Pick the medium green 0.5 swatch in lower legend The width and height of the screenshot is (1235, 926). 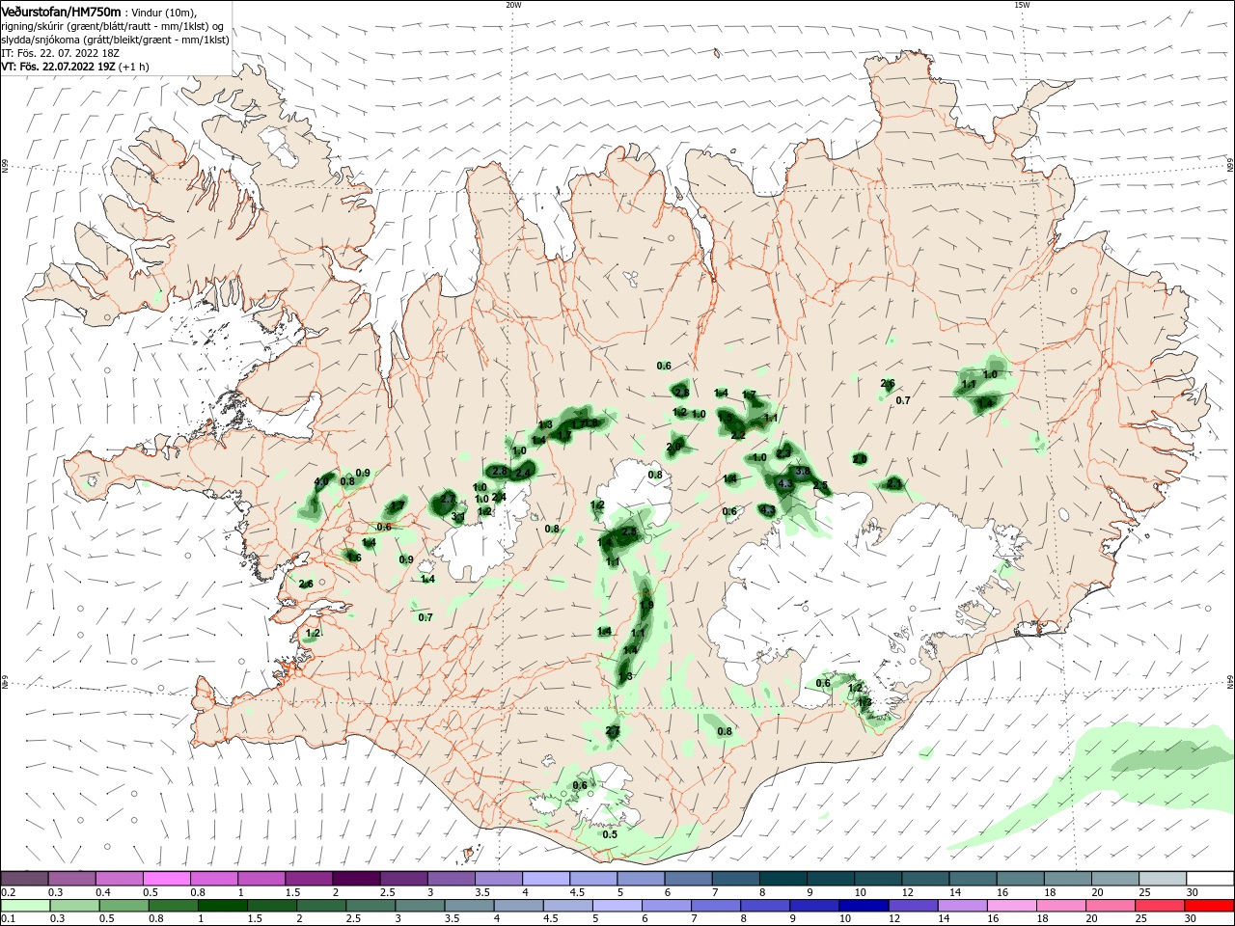123,906
